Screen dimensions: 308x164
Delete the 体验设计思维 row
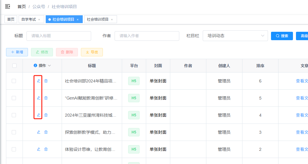pos(46,149)
